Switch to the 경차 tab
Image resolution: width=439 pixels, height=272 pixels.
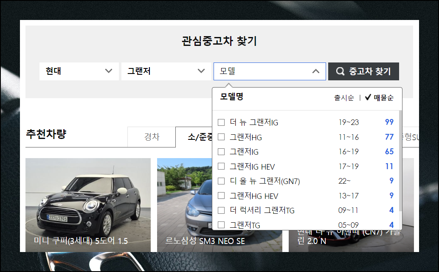[x=152, y=137]
